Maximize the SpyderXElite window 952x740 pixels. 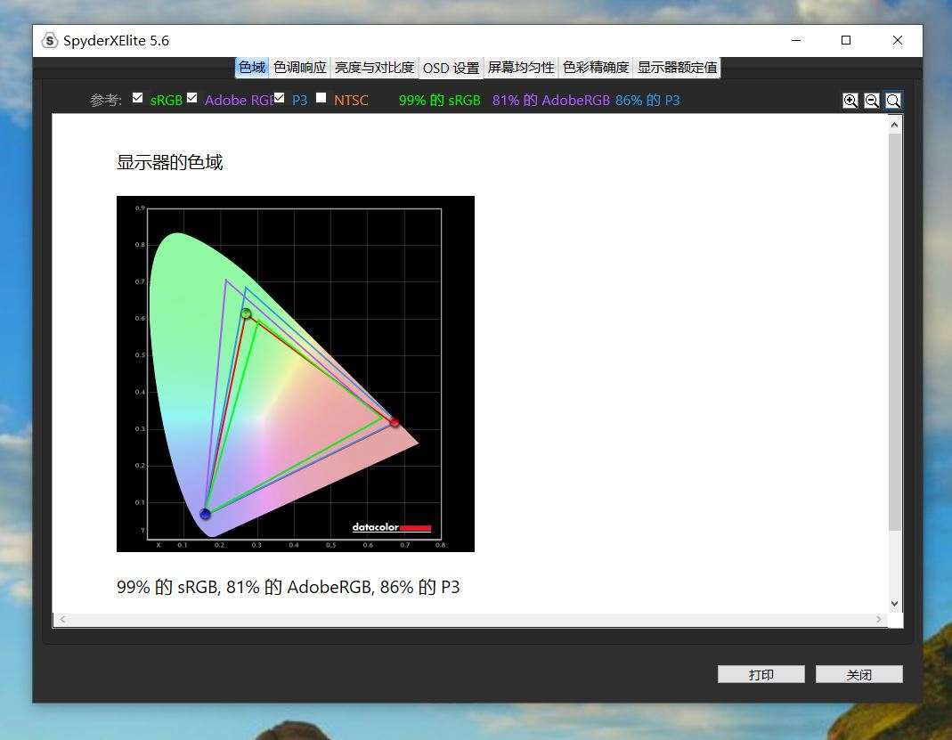[846, 41]
